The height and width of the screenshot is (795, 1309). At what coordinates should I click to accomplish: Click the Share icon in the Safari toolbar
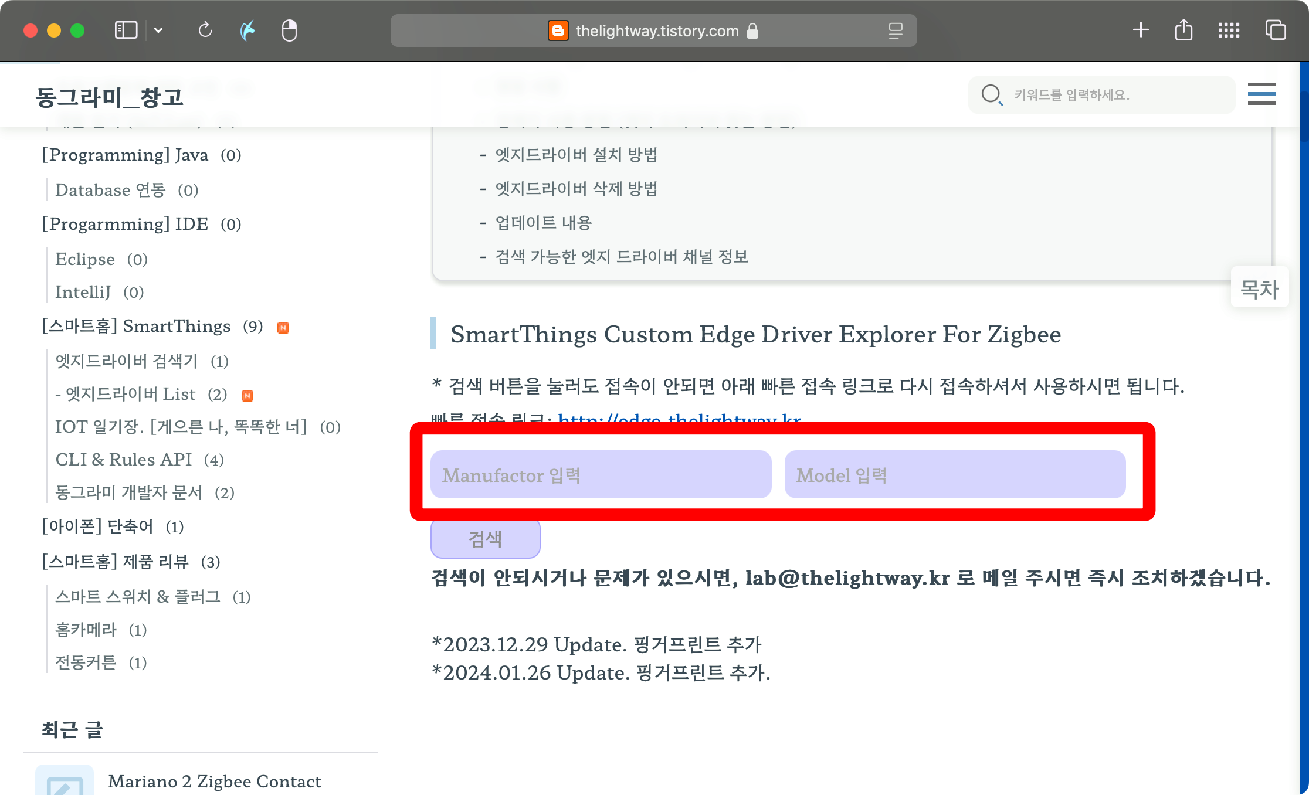1183,30
